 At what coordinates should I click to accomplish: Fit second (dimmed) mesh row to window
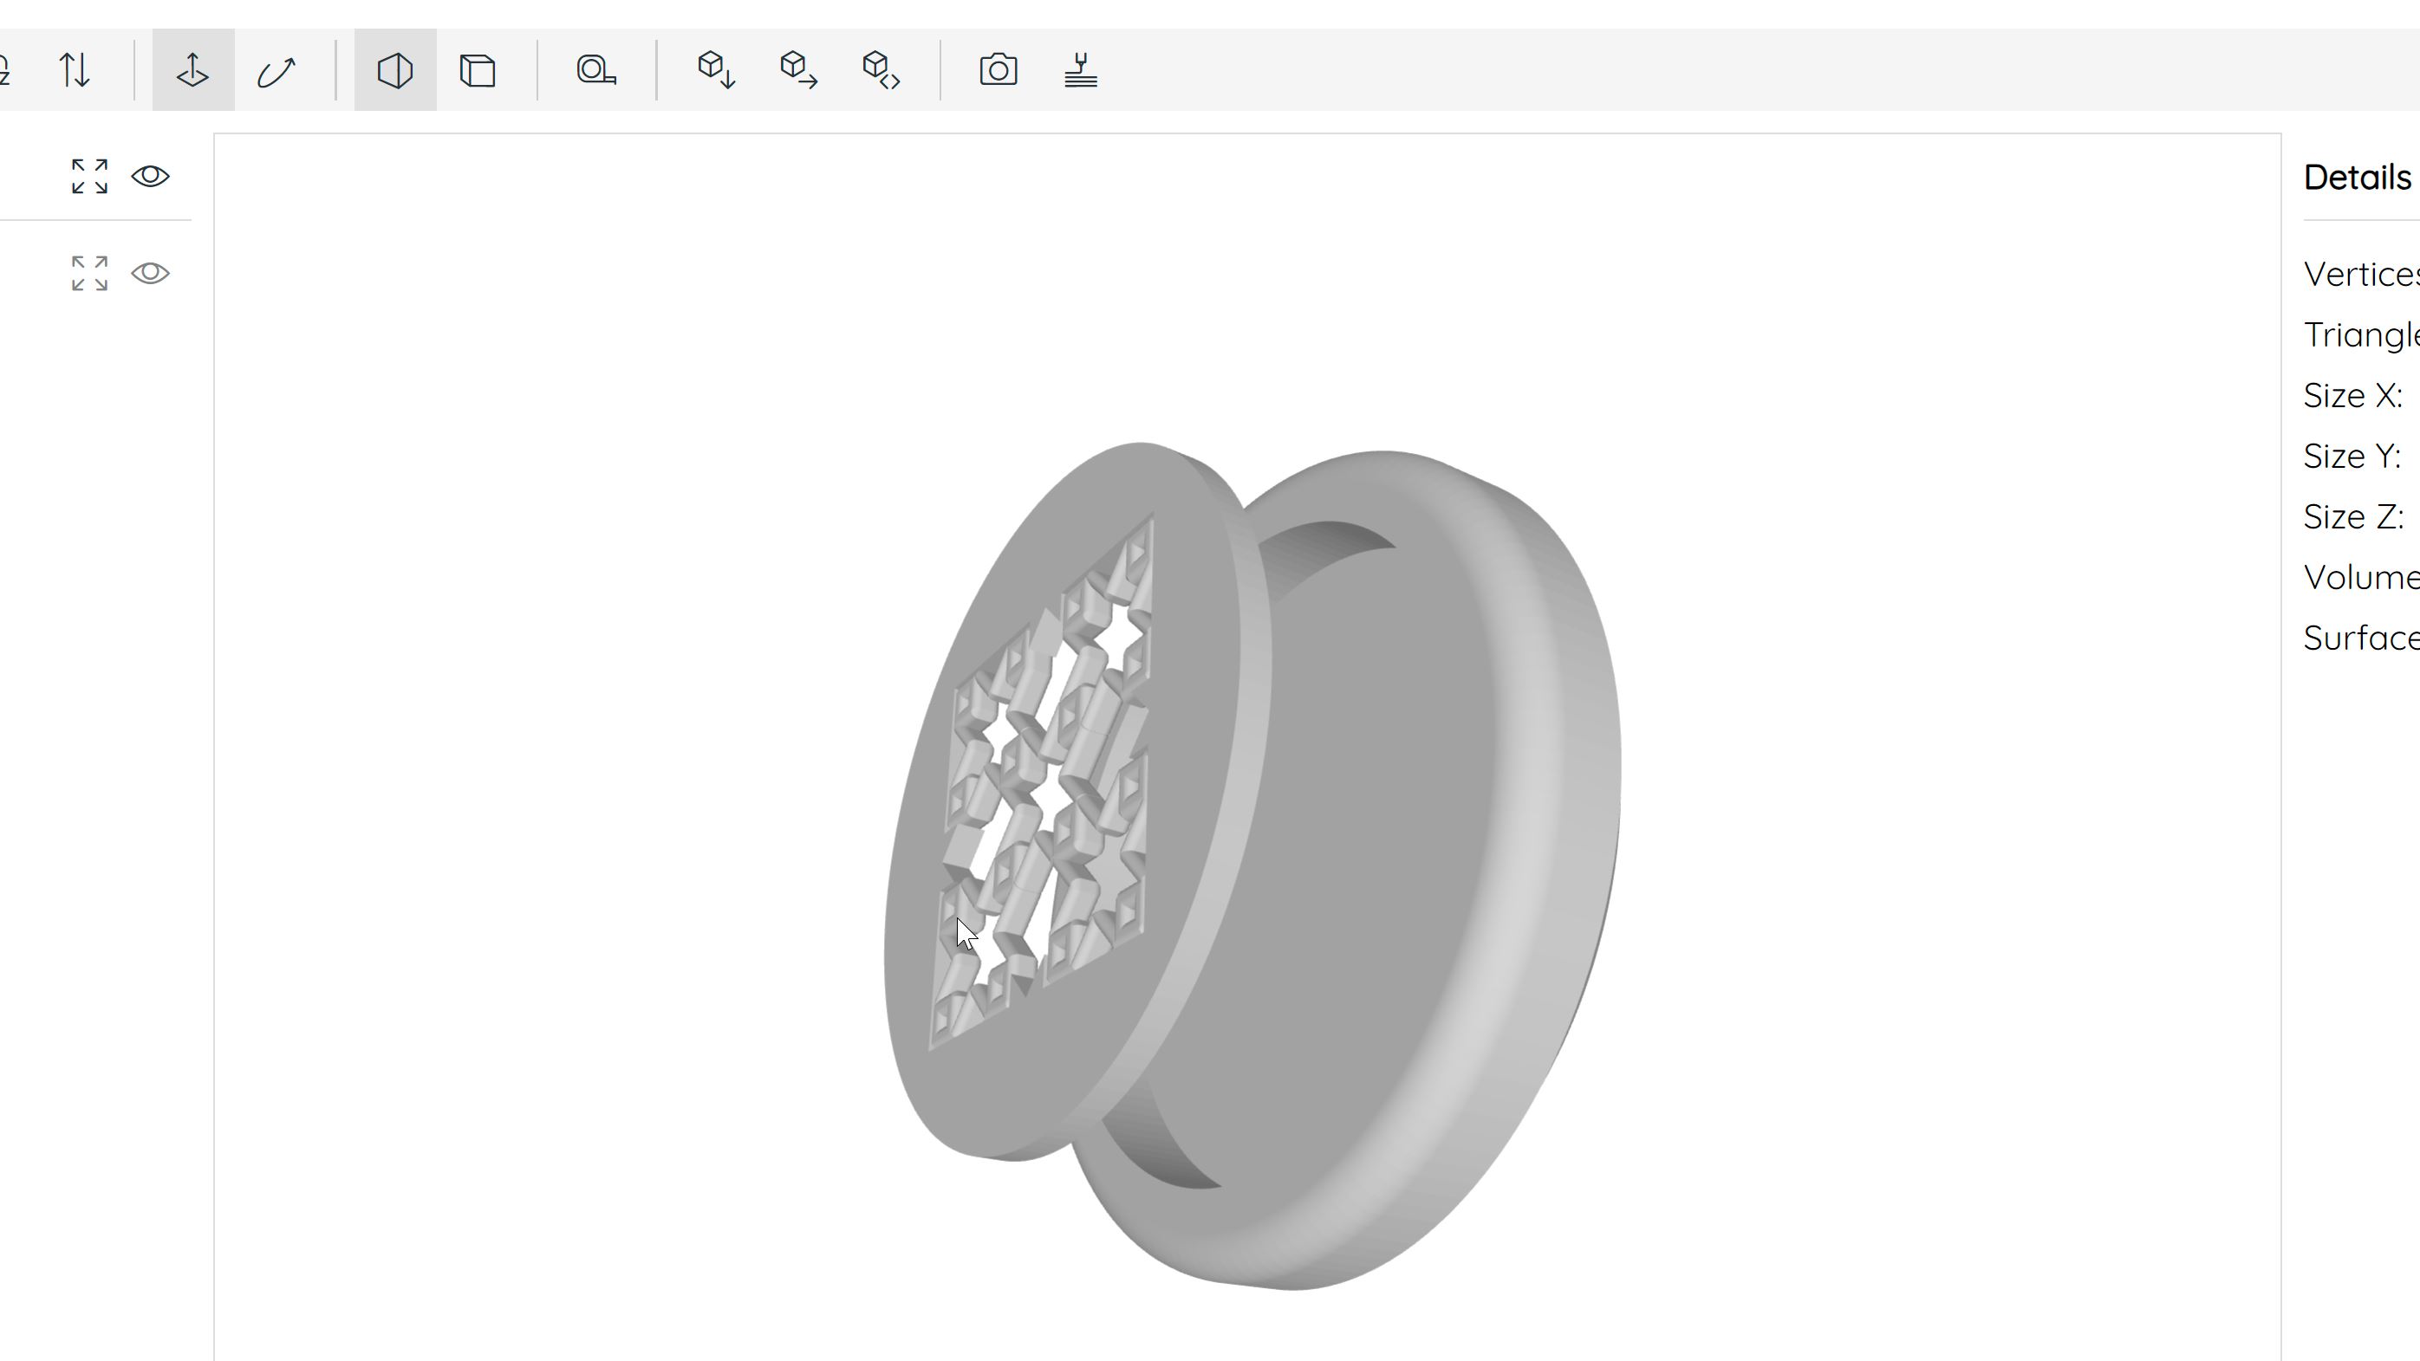click(x=90, y=274)
